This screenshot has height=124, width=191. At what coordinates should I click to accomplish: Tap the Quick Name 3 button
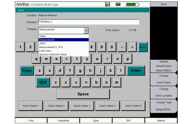[x=82, y=106]
